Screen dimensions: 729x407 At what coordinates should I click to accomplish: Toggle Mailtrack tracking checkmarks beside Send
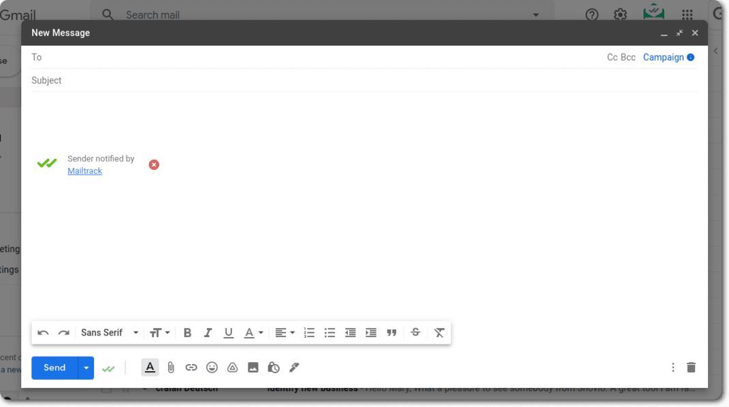[108, 368]
